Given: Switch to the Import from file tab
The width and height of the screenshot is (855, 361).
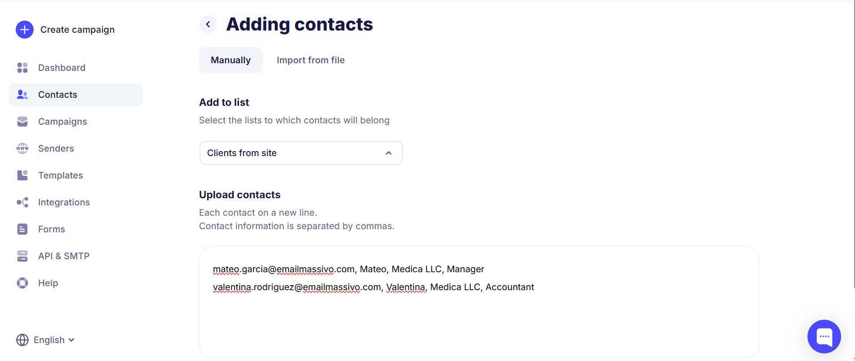Looking at the screenshot, I should coord(311,60).
